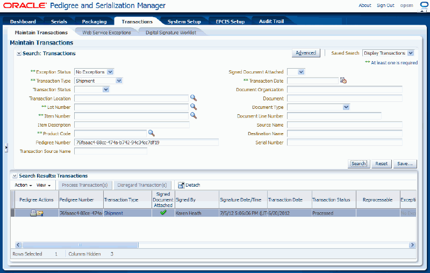Viewport: 430px width, 273px height.
Task: Click the Lot Number input field
Action: 131,107
